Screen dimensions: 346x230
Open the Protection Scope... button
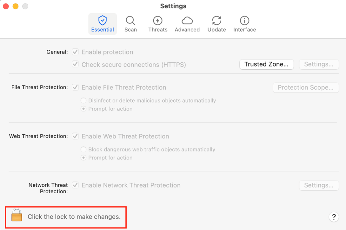[x=305, y=87]
